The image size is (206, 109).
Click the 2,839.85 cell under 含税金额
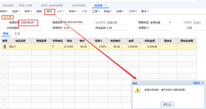(149, 47)
